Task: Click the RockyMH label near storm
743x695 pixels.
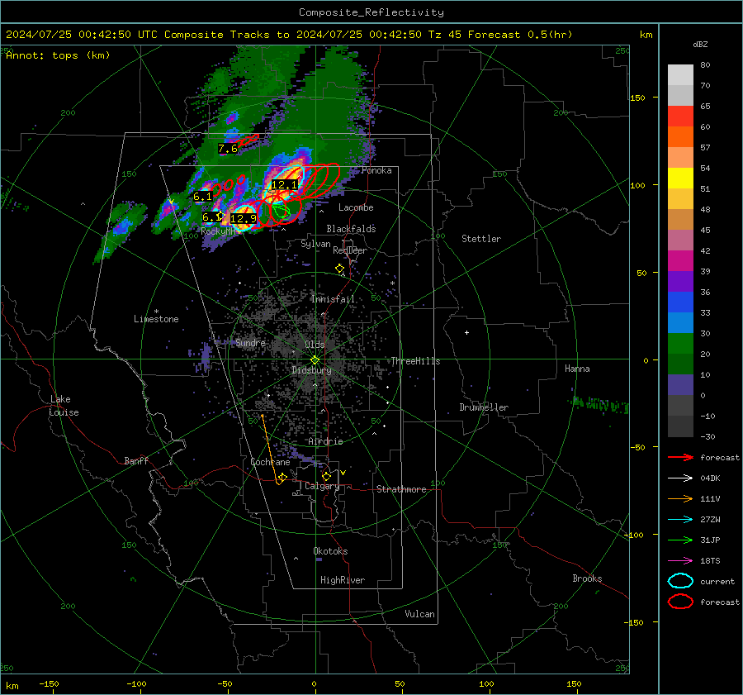Action: tap(218, 231)
